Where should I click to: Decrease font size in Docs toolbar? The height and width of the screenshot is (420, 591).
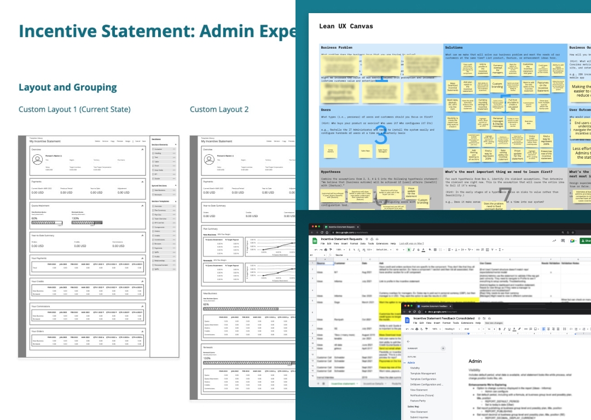click(484, 329)
